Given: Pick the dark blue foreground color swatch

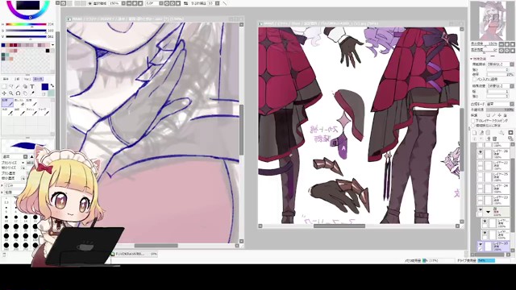Looking at the screenshot, I should (x=45, y=87).
